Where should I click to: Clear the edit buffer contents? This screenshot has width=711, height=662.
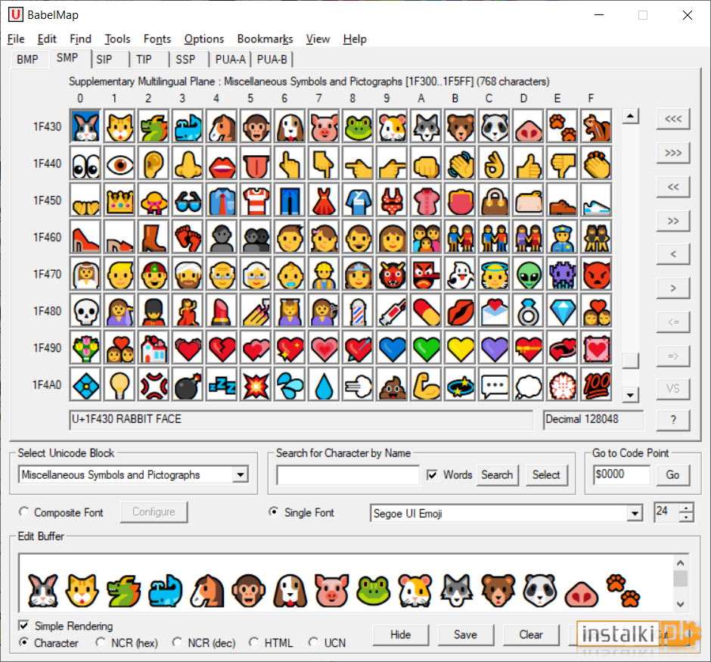click(530, 634)
